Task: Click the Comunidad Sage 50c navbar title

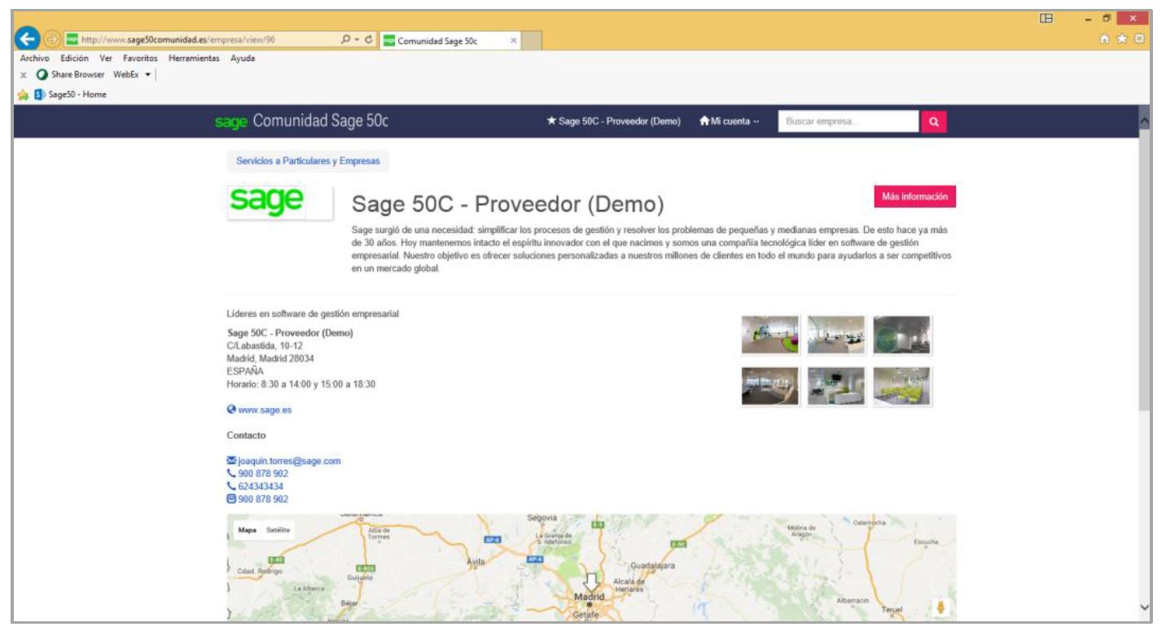Action: click(321, 122)
